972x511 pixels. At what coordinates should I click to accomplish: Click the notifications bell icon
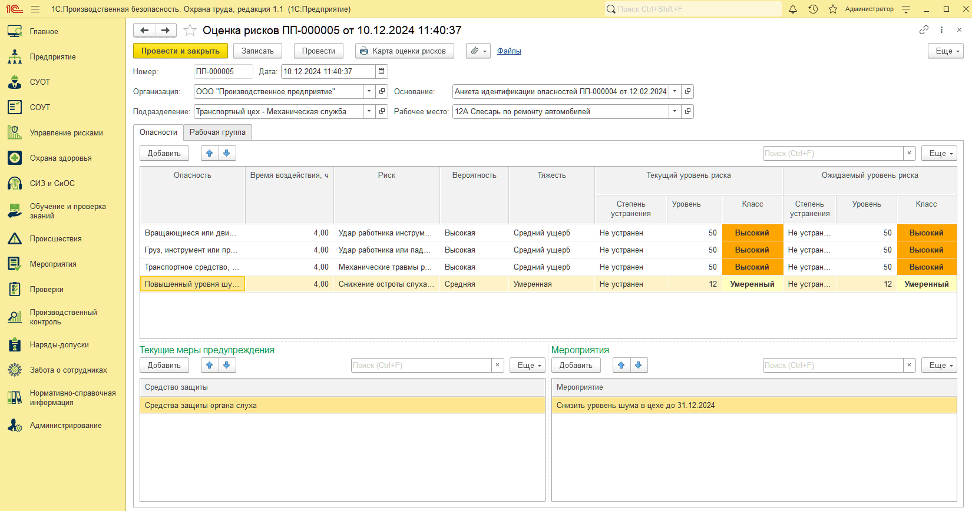(x=793, y=9)
